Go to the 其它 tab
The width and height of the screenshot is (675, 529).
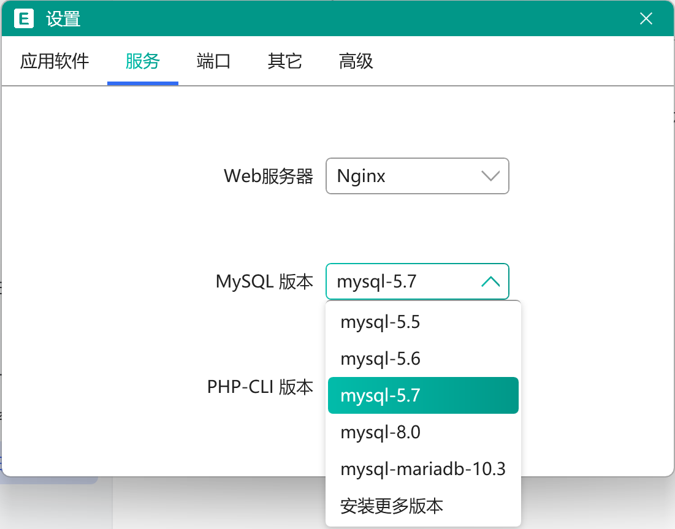click(284, 61)
